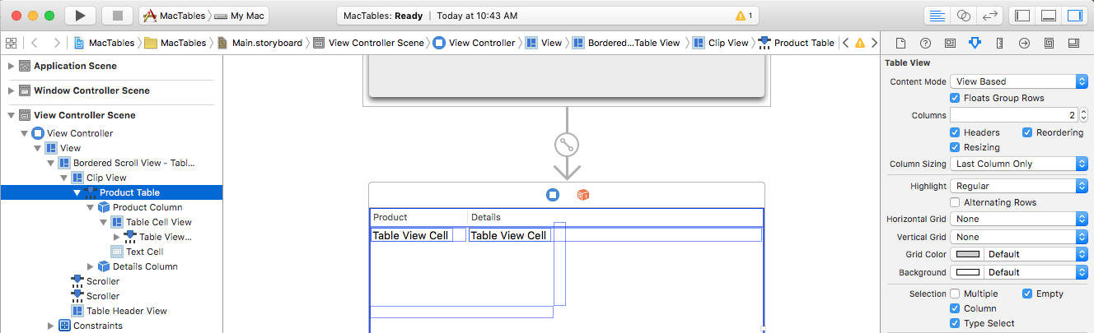Toggle Multiple selection checkbox
The image size is (1094, 333).
point(956,294)
